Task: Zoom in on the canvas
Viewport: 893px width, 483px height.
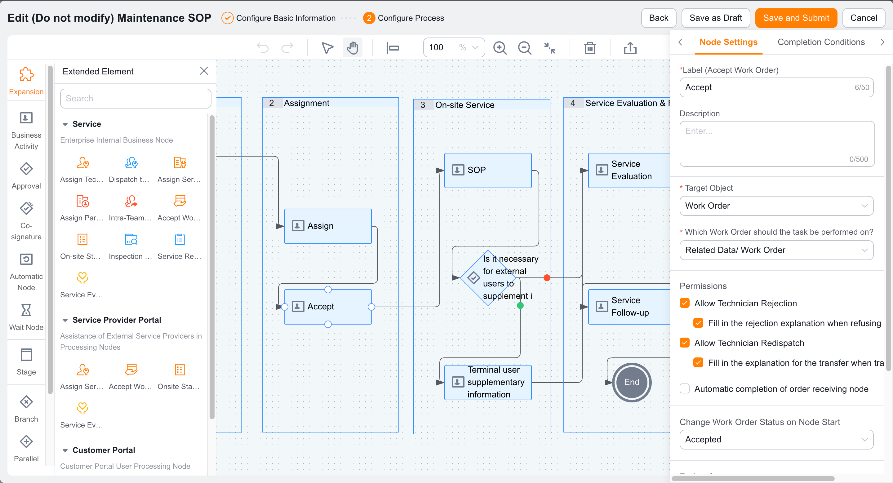Action: 500,47
